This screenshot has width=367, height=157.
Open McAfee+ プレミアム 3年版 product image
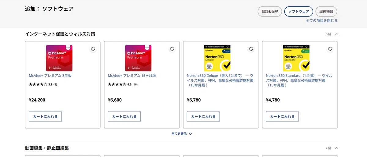pos(59,58)
